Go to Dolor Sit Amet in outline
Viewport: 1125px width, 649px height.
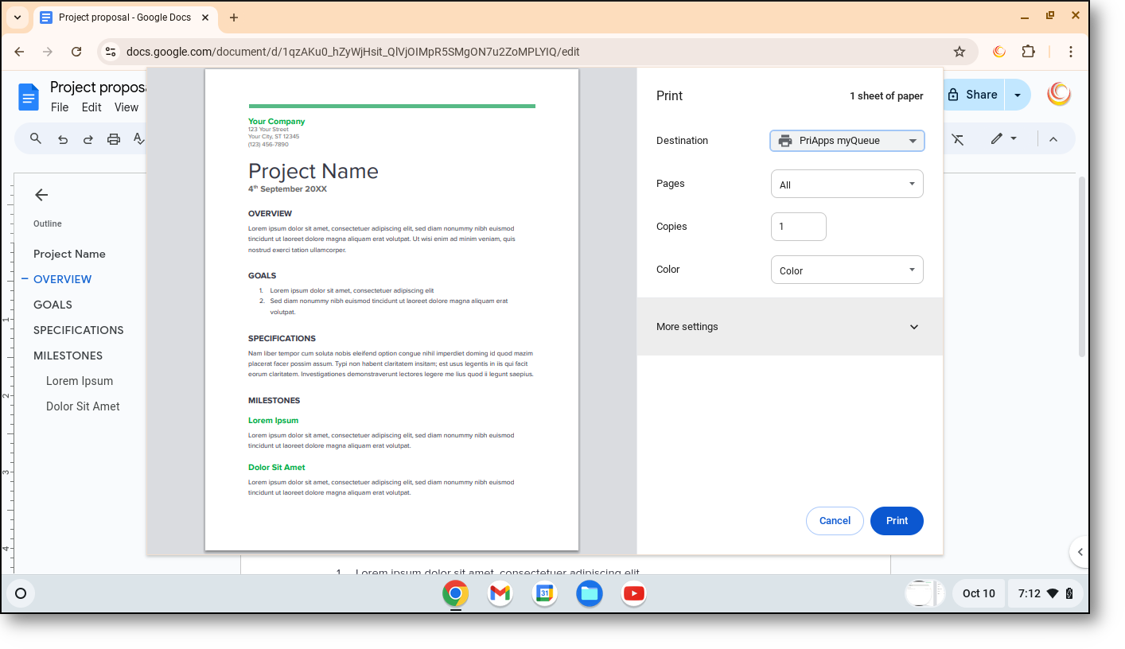tap(83, 406)
